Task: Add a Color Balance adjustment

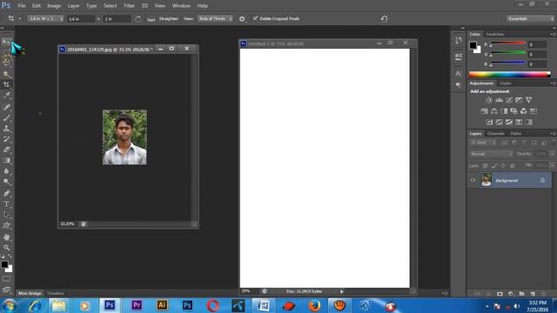Action: [494, 111]
